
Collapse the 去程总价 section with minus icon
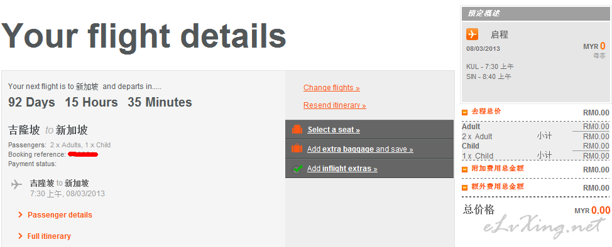(x=464, y=112)
